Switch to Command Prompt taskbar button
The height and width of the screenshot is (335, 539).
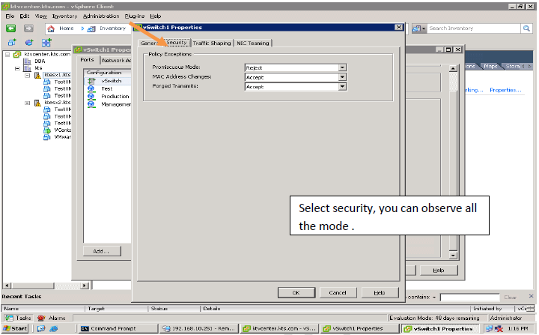118,328
